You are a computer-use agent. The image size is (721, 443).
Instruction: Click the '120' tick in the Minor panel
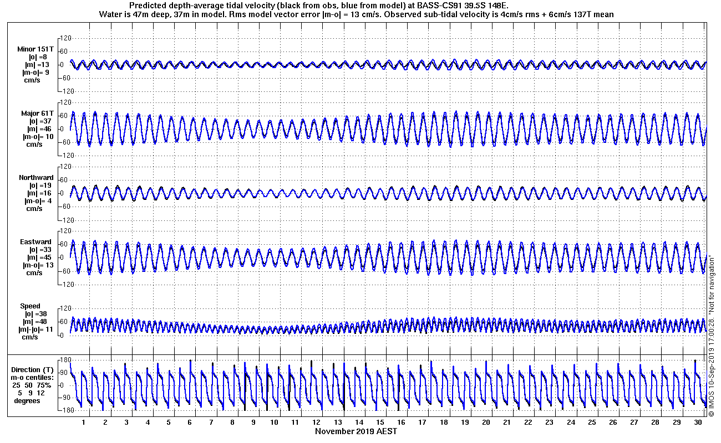click(x=65, y=38)
